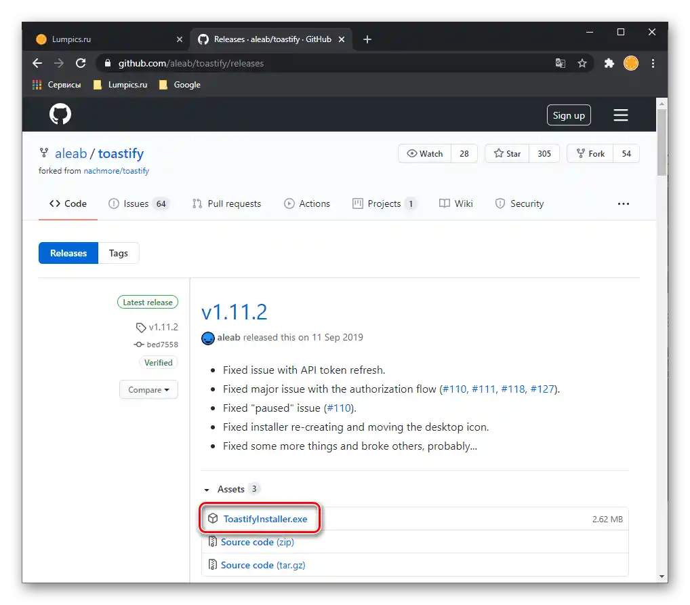Open the Chrome three-dot menu
The image size is (690, 605).
click(x=653, y=63)
